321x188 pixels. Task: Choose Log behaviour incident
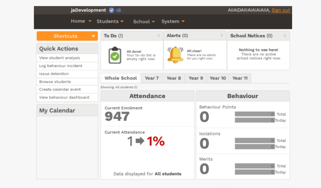click(61, 66)
